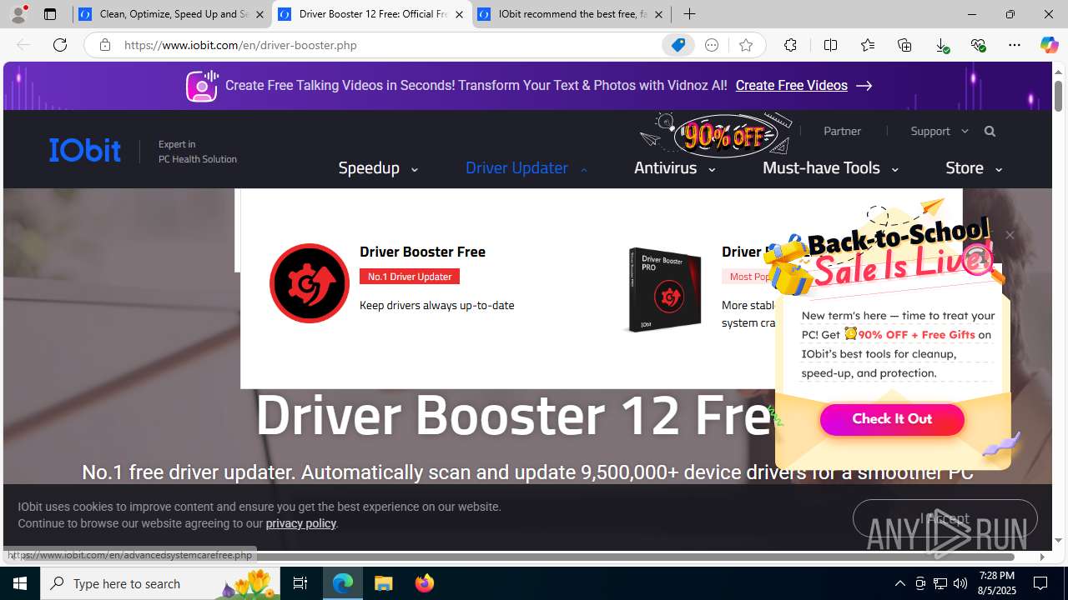Expand the Speedup menu
This screenshot has height=600, width=1068.
378,167
